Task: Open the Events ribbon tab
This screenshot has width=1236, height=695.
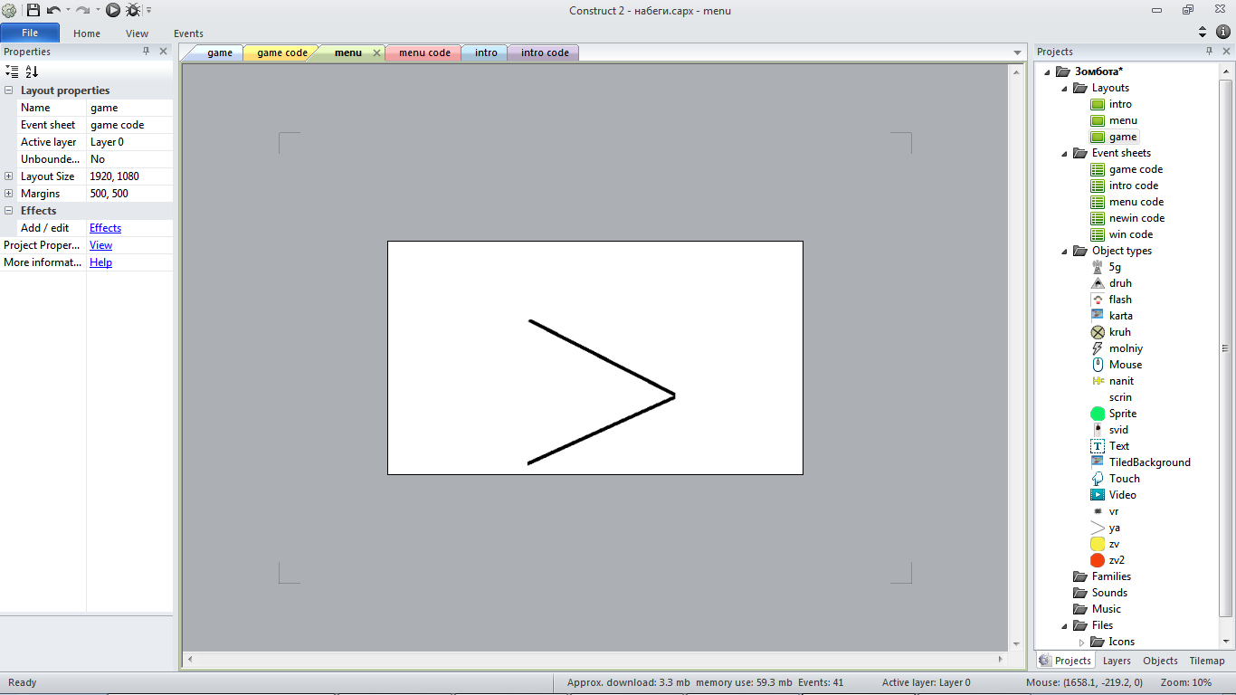Action: [x=188, y=33]
